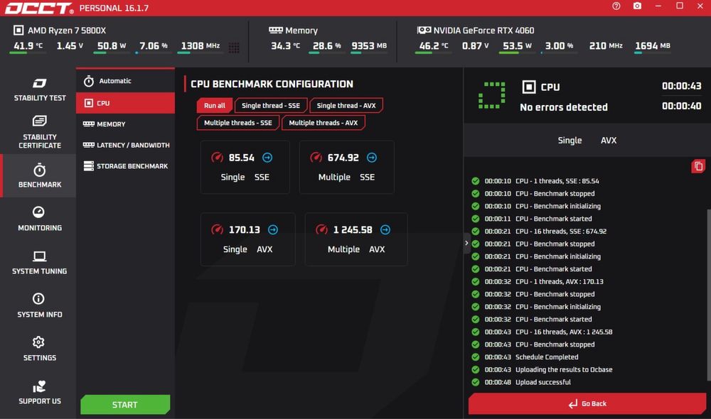Viewport: 711px width, 419px height.
Task: Click the CPU voltage 1.45 V reading
Action: 70,45
